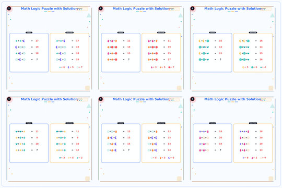Image resolution: width=282 pixels, height=188 pixels.
Task: Click the question mark in card 1's puzzle panel
Action: click(x=37, y=60)
